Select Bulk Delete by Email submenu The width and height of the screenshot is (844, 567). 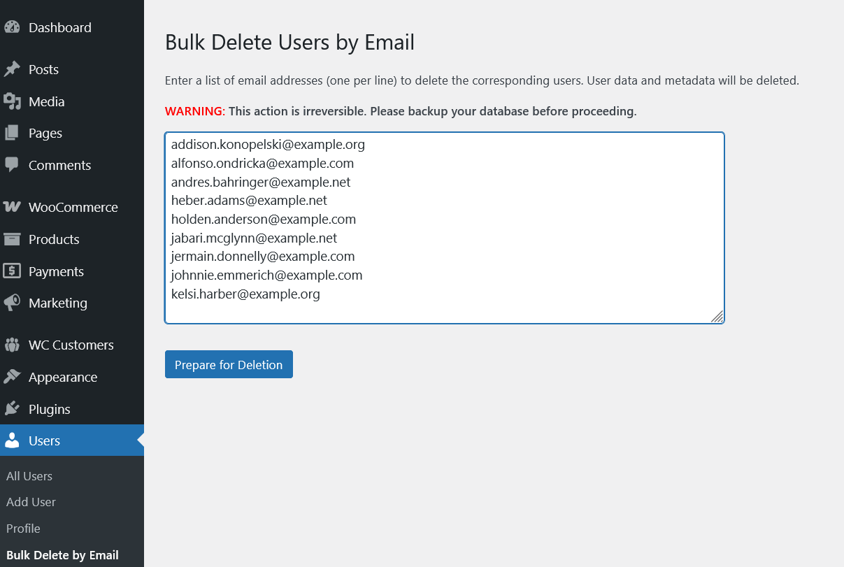[62, 555]
